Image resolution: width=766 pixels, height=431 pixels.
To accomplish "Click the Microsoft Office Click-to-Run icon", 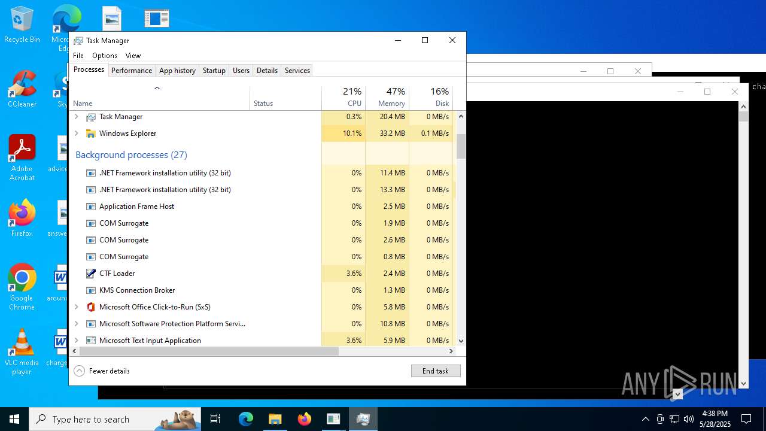I will click(x=91, y=307).
